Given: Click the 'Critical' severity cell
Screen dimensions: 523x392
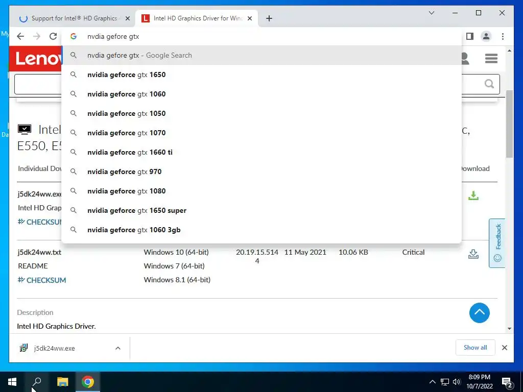Looking at the screenshot, I should (413, 252).
